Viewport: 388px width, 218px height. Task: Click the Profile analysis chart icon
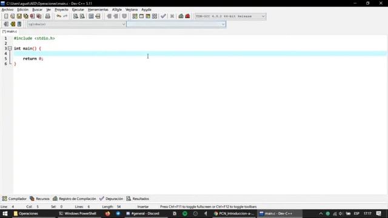[181, 16]
